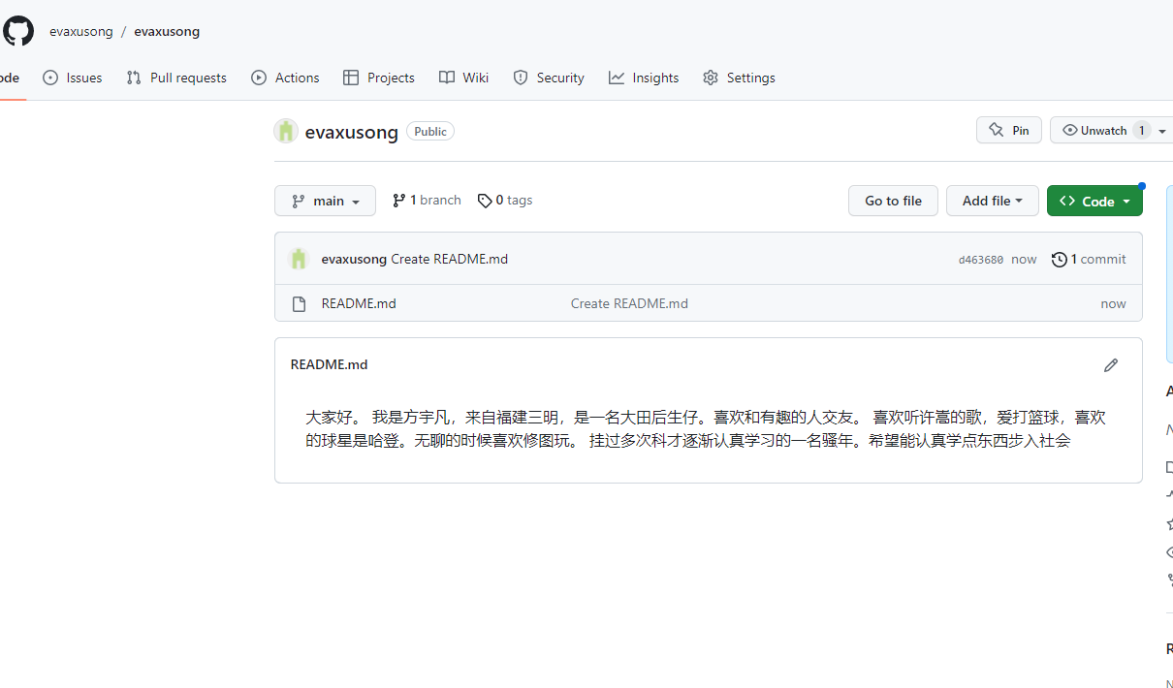The width and height of the screenshot is (1173, 688).
Task: Open the evaxusong owner breadcrumb link
Action: click(x=81, y=31)
